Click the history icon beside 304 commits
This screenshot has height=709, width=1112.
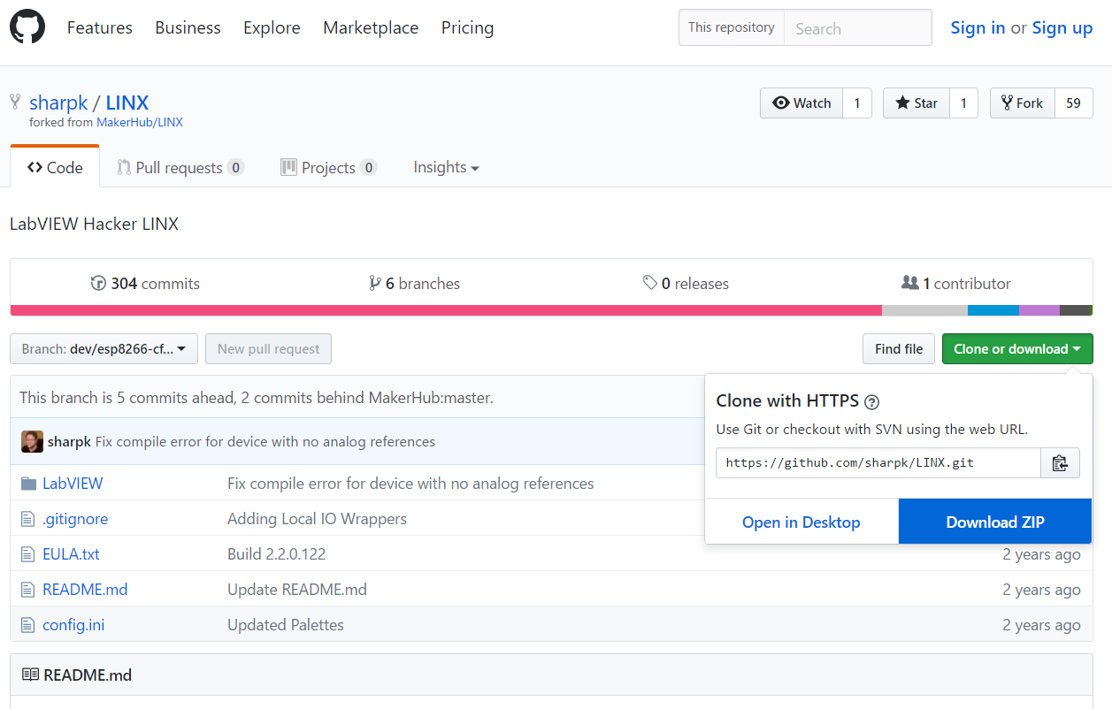tap(98, 283)
